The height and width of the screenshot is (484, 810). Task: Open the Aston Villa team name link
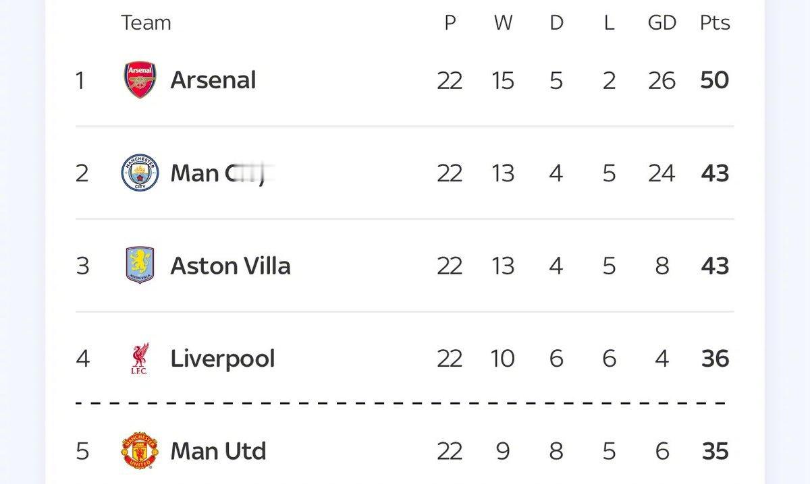click(x=230, y=266)
